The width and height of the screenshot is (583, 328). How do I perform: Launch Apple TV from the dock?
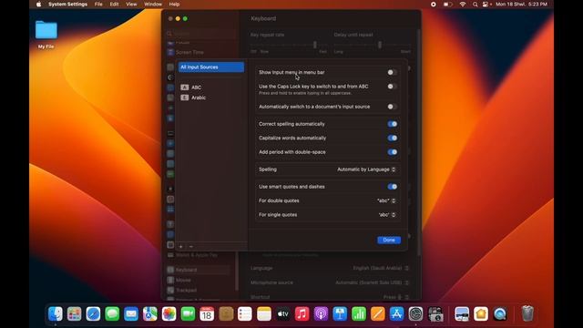click(283, 313)
